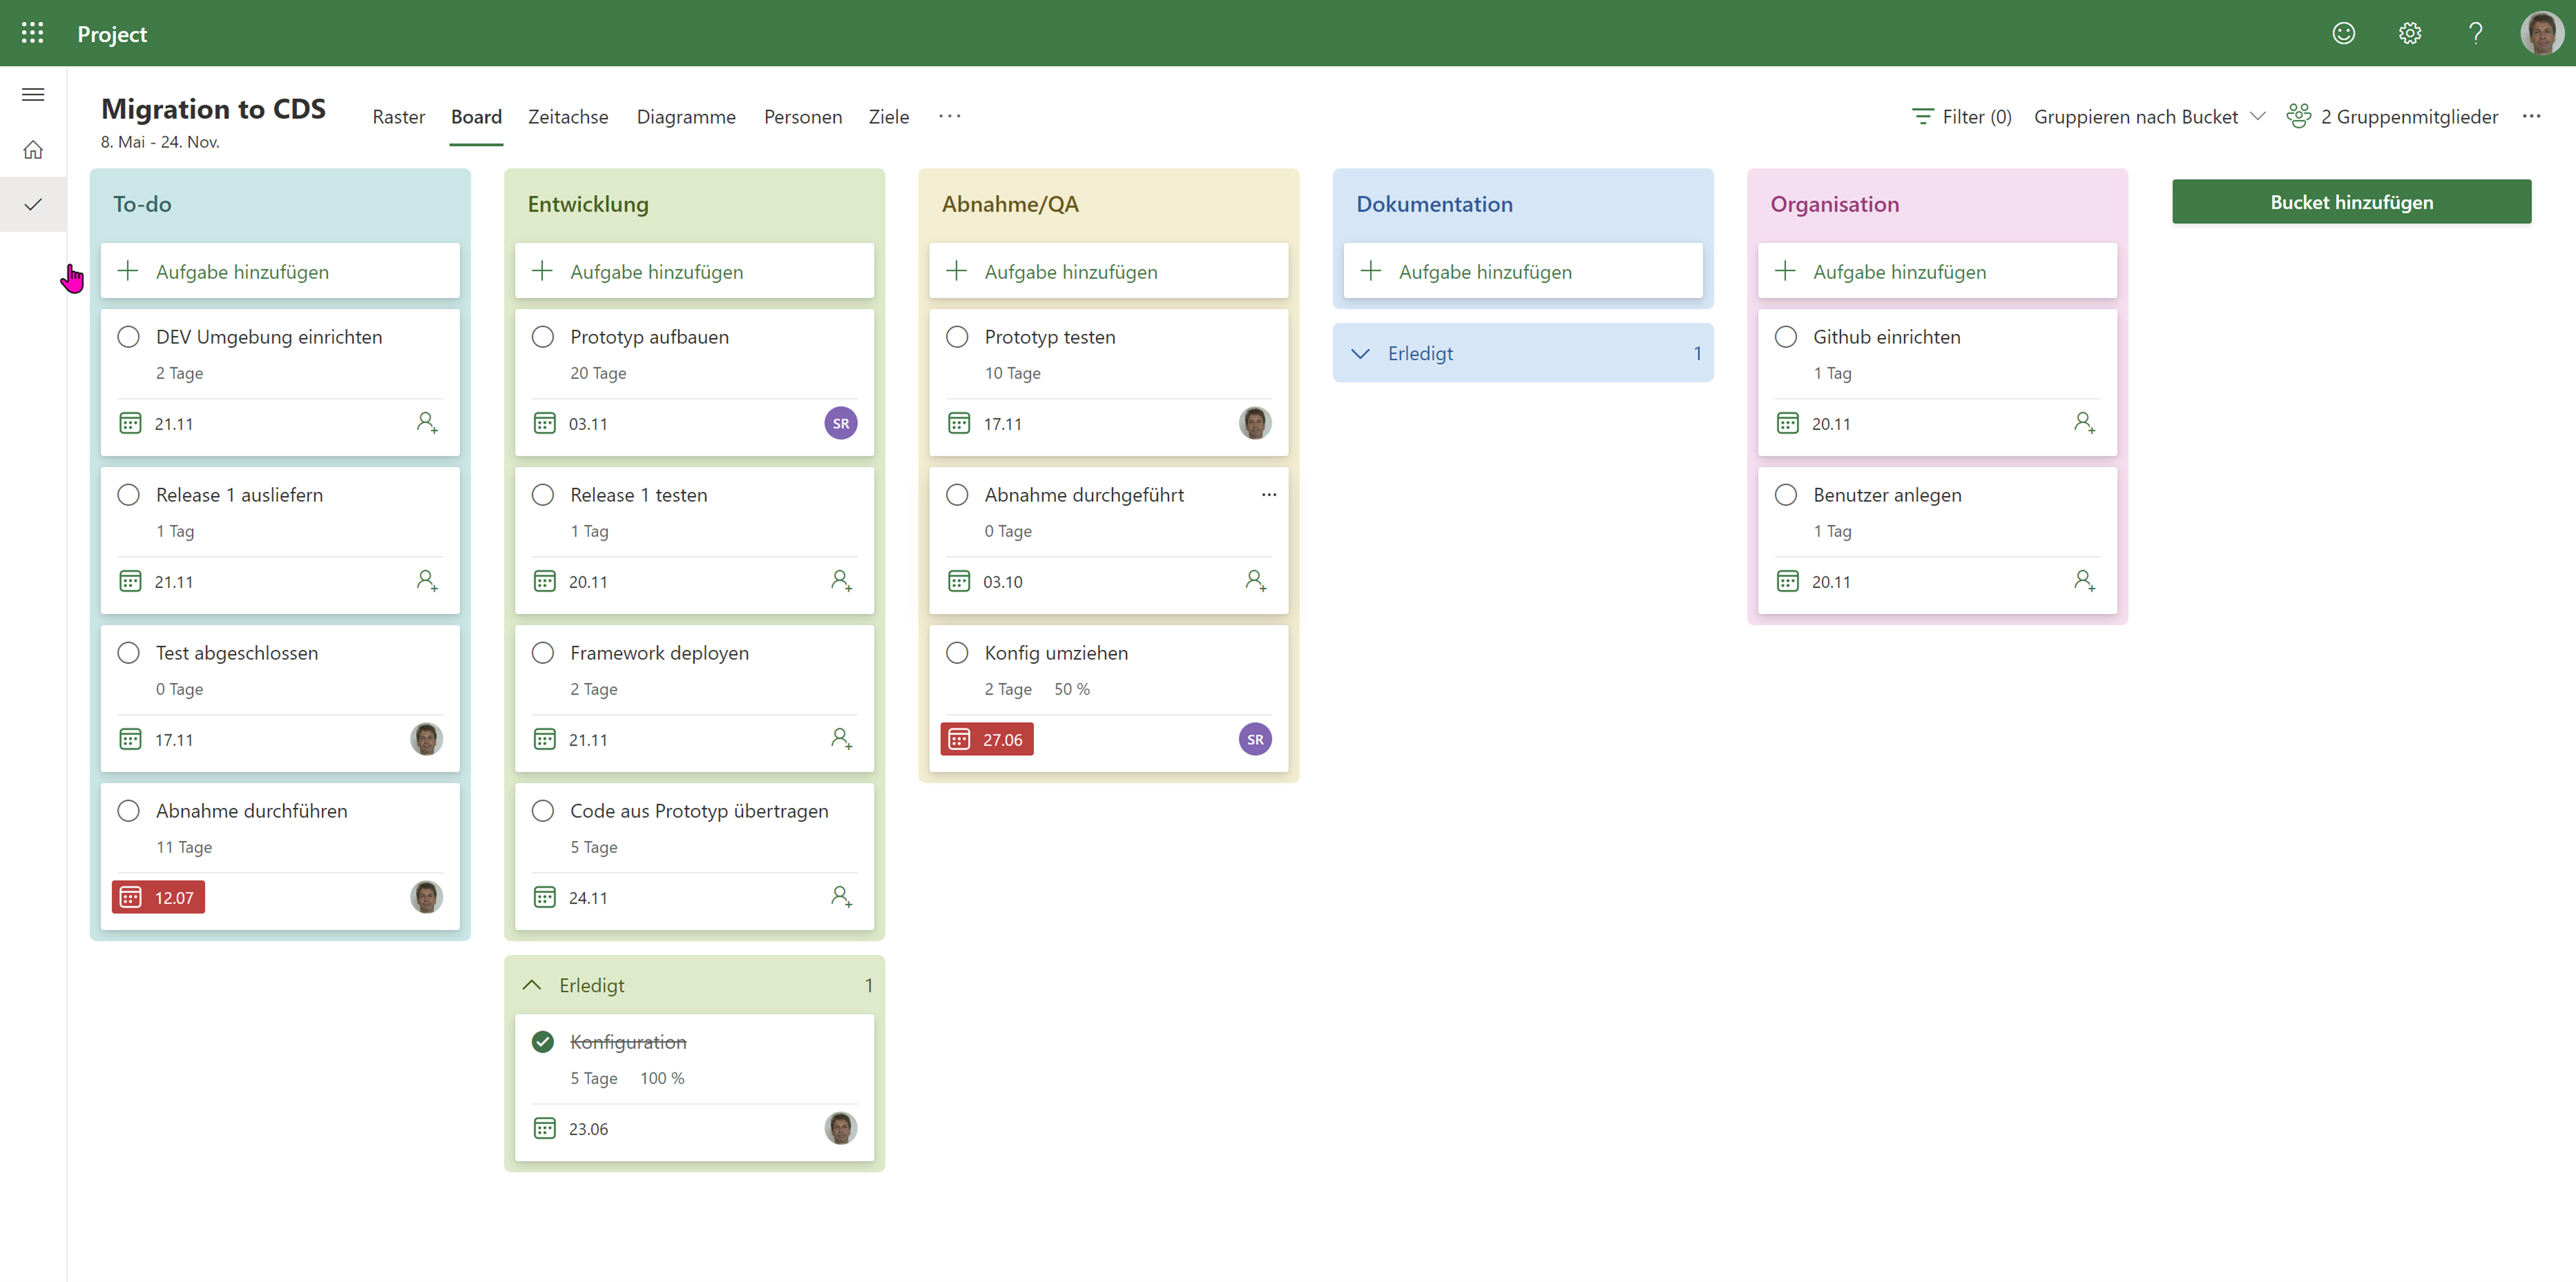Uncheck the completed Konfiguration task

click(543, 1042)
